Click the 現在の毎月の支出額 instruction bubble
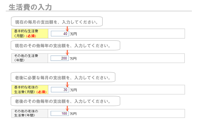 57,21
